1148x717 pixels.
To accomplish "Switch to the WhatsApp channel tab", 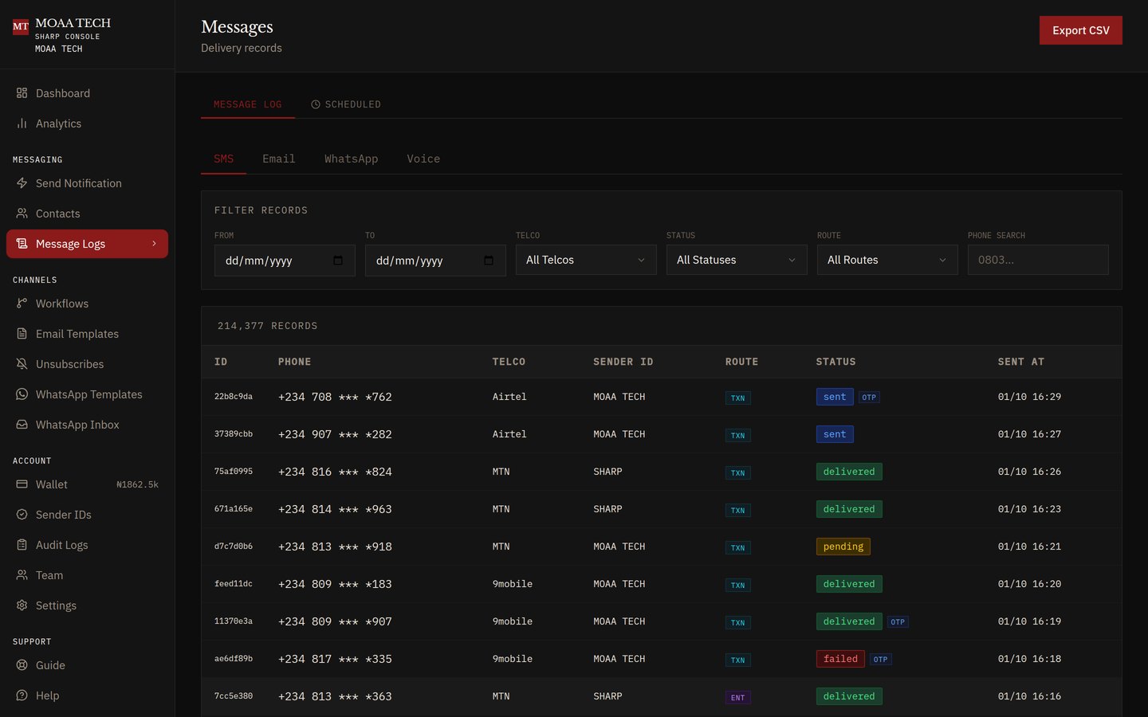I will pyautogui.click(x=351, y=159).
